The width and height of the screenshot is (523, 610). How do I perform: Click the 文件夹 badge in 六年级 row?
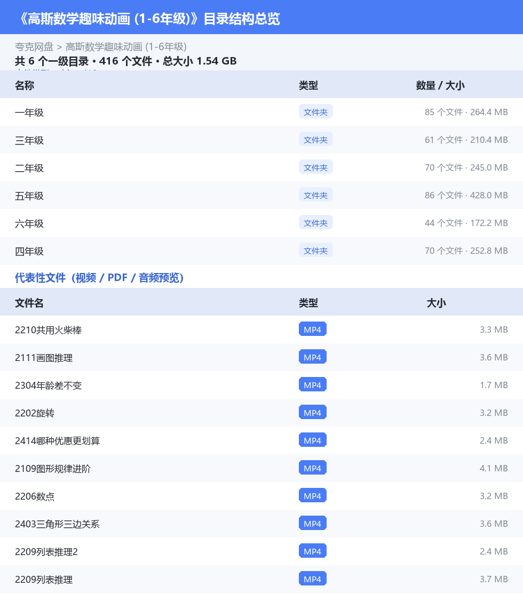click(x=316, y=223)
